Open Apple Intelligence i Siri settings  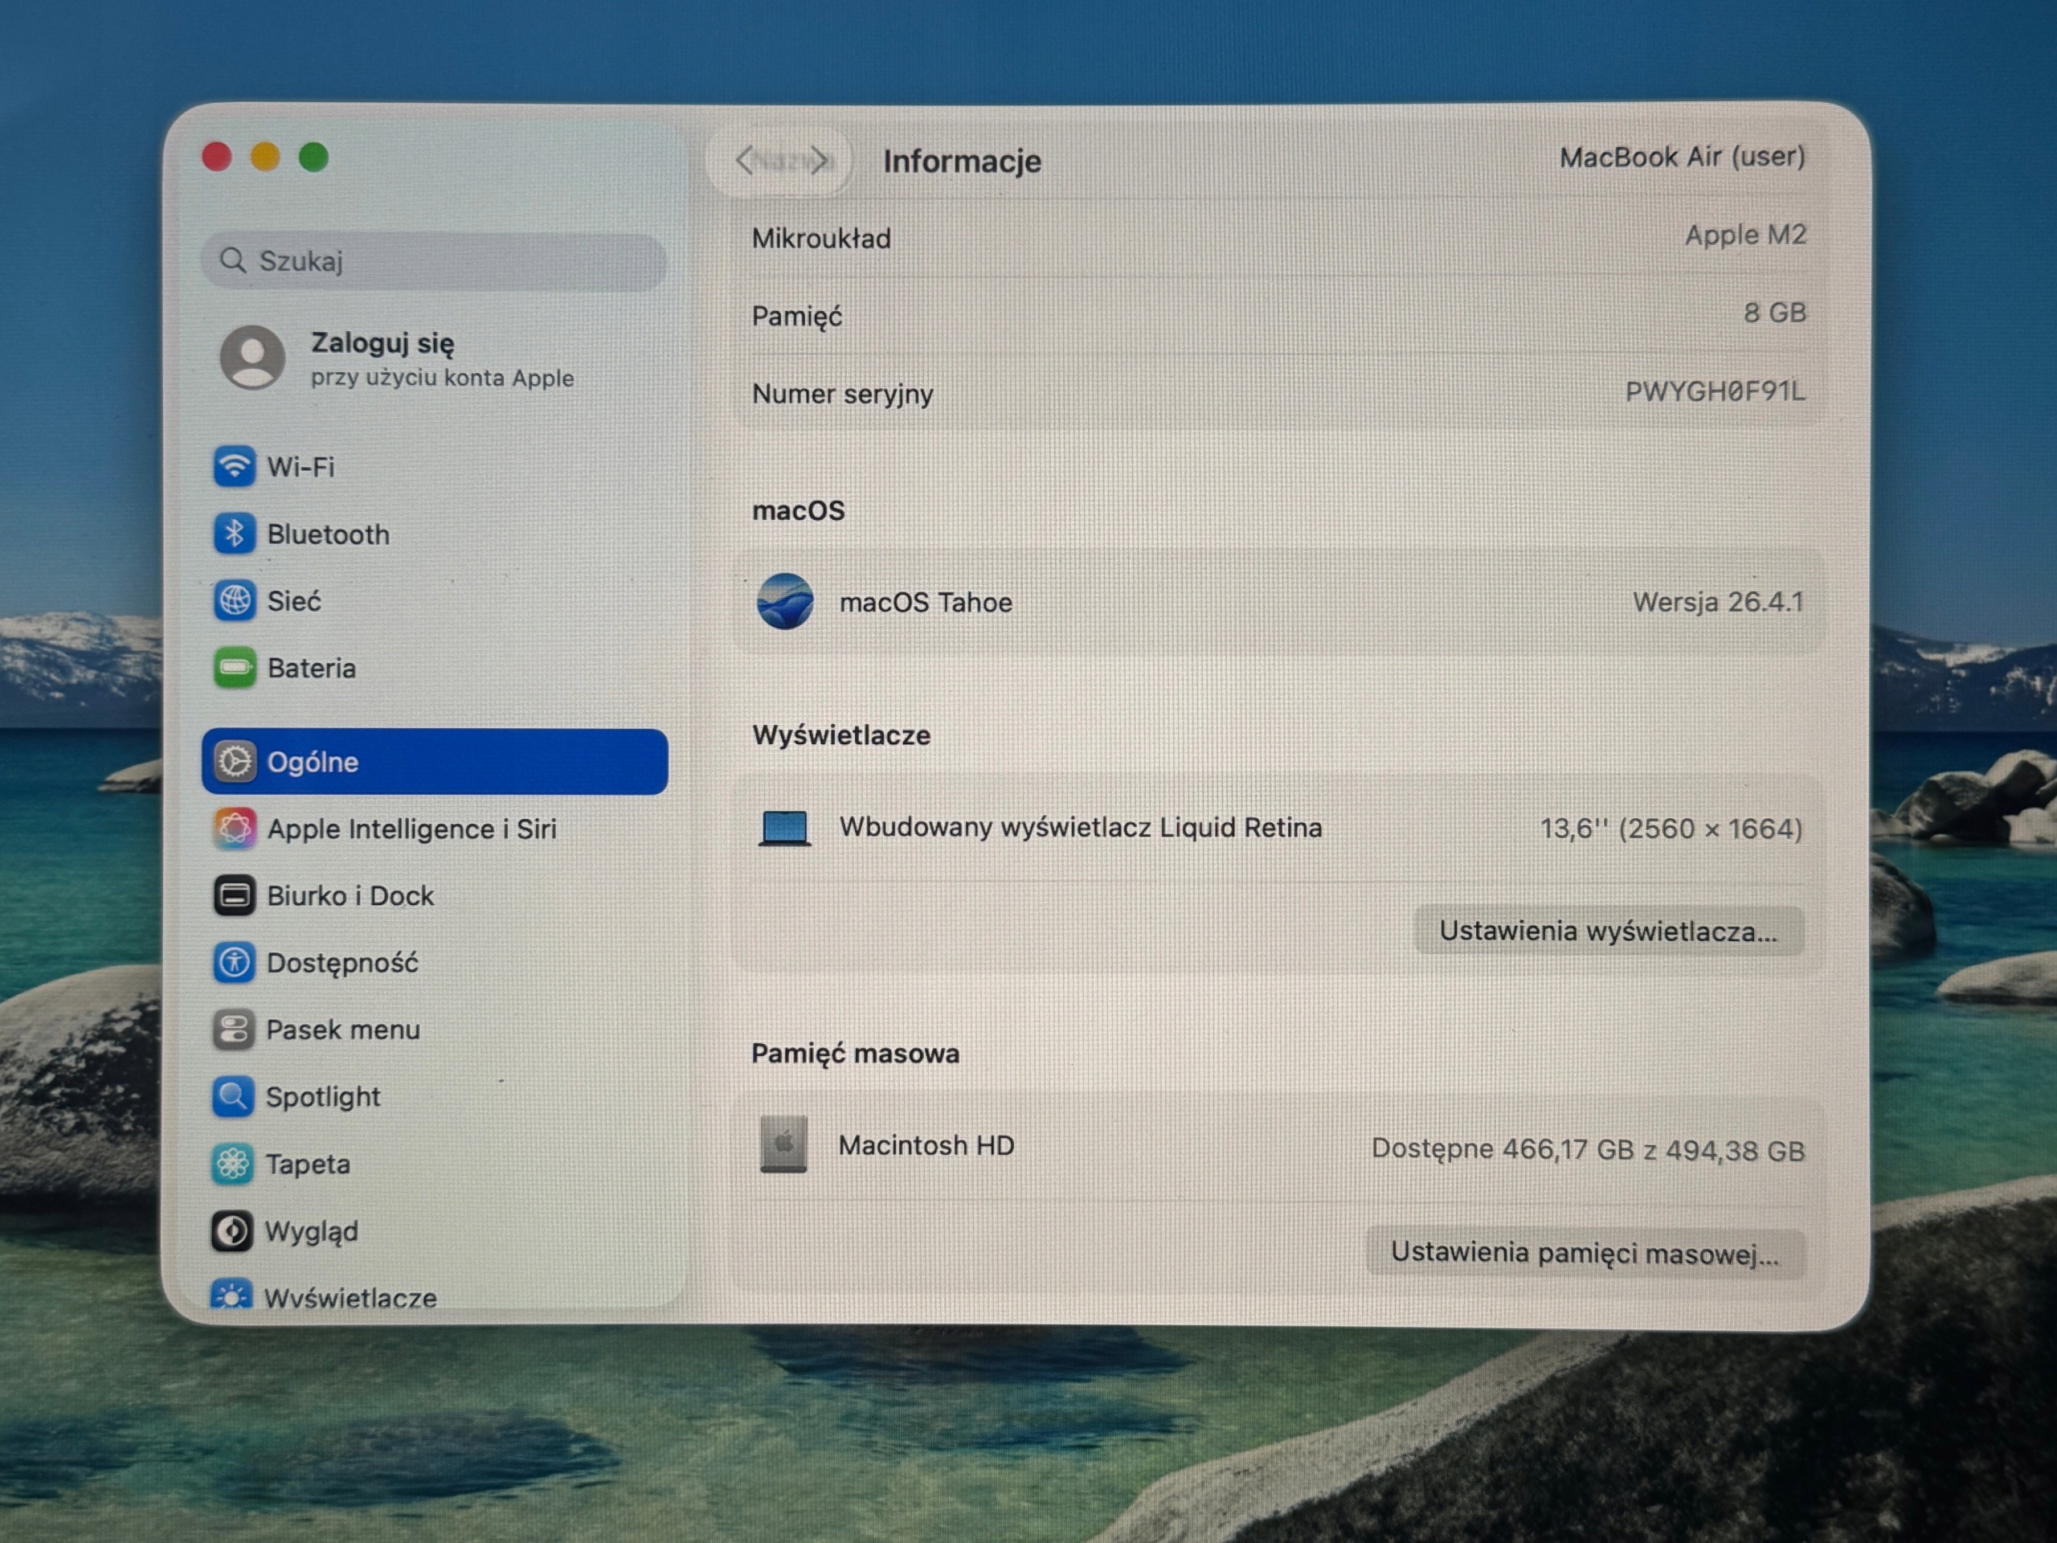coord(434,828)
